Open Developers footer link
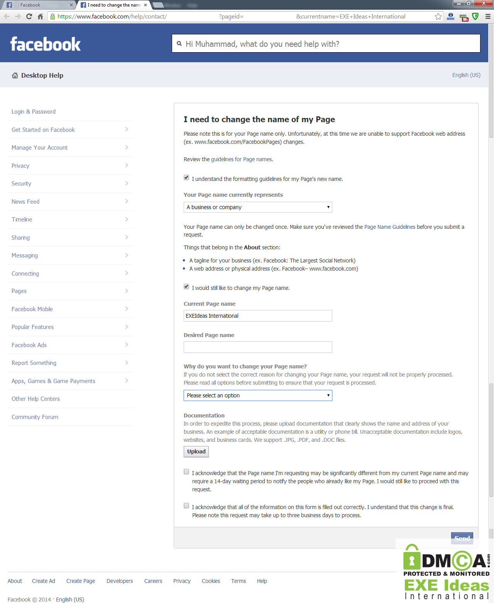 (x=120, y=581)
